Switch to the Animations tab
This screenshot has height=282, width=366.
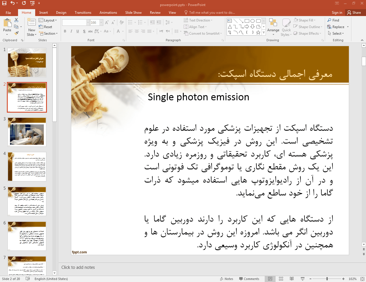108,13
